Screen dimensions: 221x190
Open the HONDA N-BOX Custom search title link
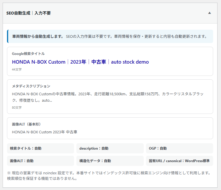(x=80, y=62)
